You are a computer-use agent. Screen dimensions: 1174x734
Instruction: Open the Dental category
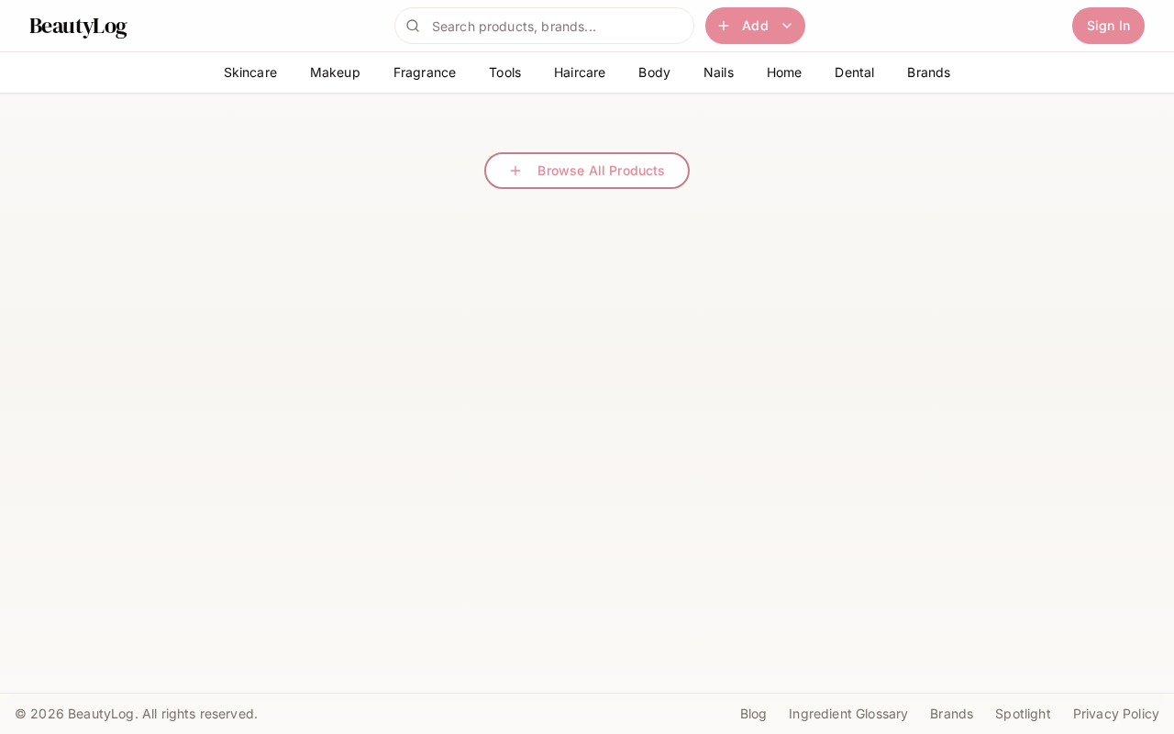[x=854, y=72]
